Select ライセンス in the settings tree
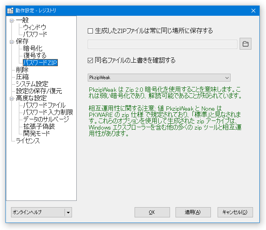 [28, 141]
